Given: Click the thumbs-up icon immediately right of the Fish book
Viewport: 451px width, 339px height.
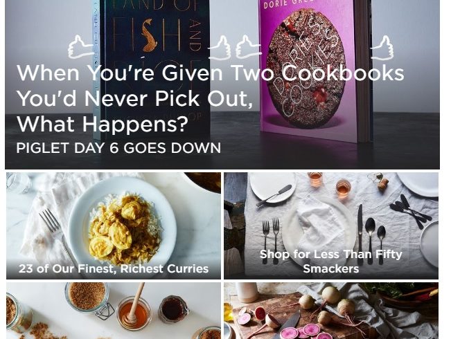Looking at the screenshot, I should pos(220,48).
